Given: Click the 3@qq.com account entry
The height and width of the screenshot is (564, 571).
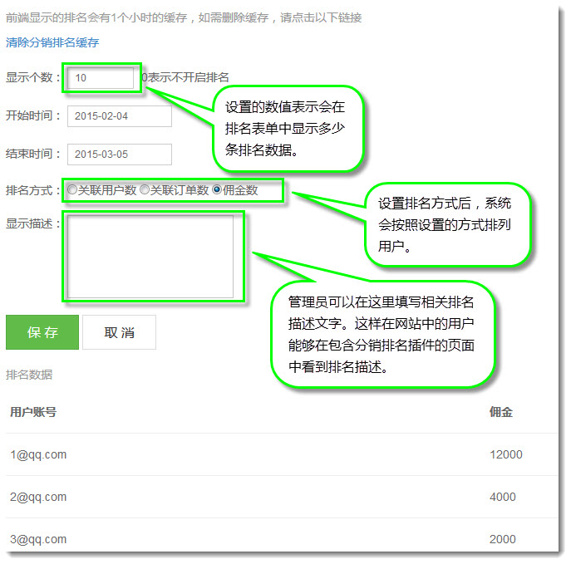Looking at the screenshot, I should pyautogui.click(x=38, y=539).
